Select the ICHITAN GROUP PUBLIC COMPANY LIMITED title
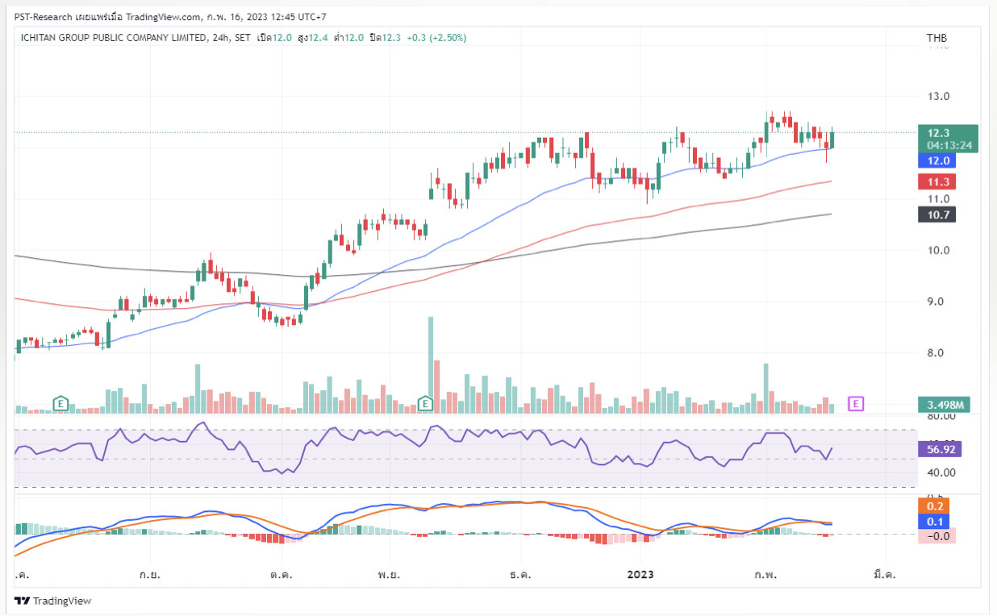The width and height of the screenshot is (997, 616). [x=112, y=38]
